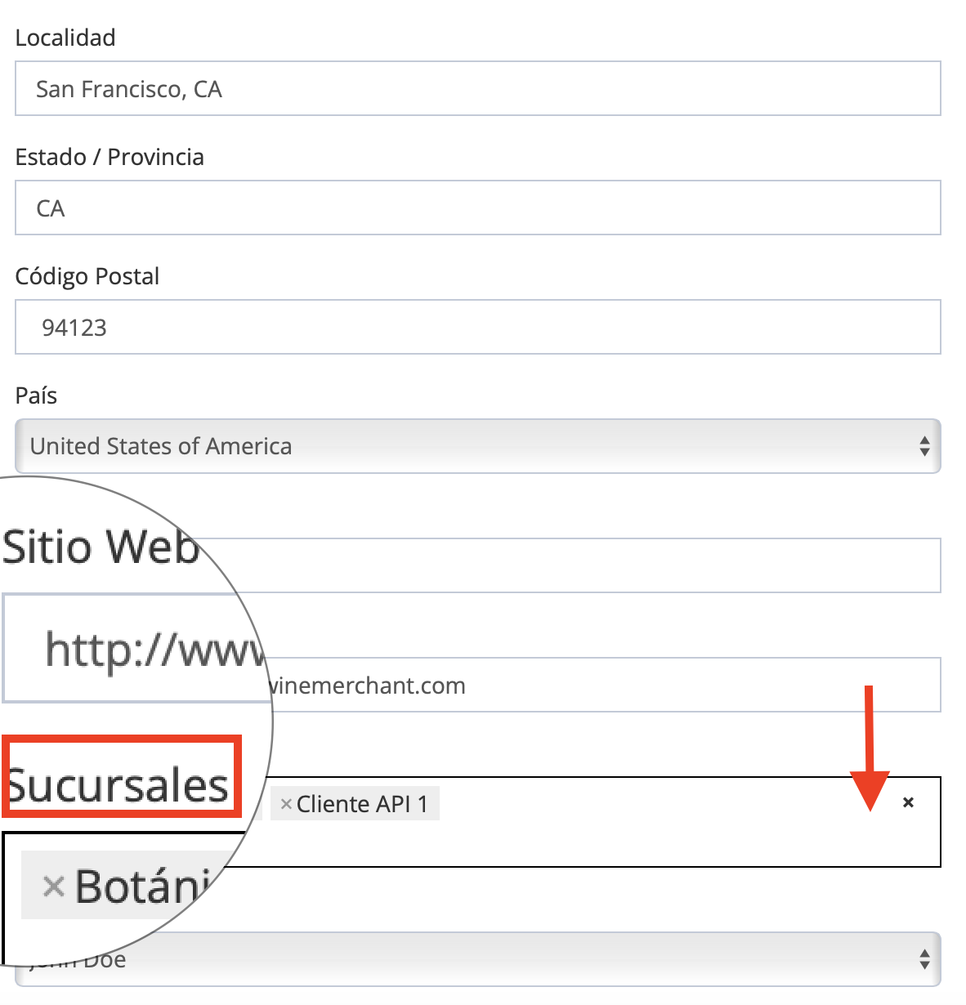This screenshot has height=1005, width=966.
Task: Select the Cliente API 1 tag
Action: 361,804
